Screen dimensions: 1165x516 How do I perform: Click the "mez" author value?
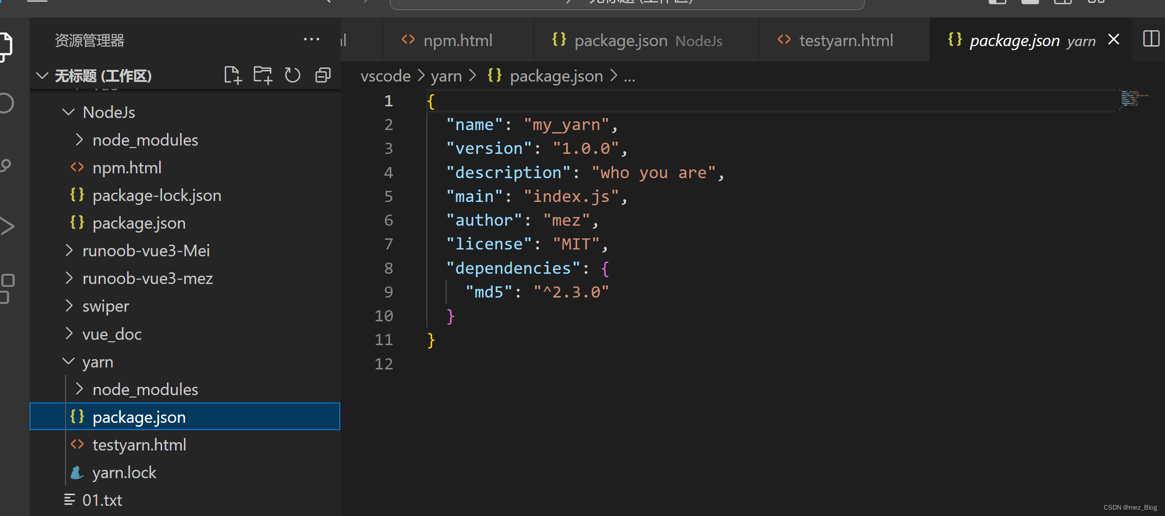coord(566,220)
